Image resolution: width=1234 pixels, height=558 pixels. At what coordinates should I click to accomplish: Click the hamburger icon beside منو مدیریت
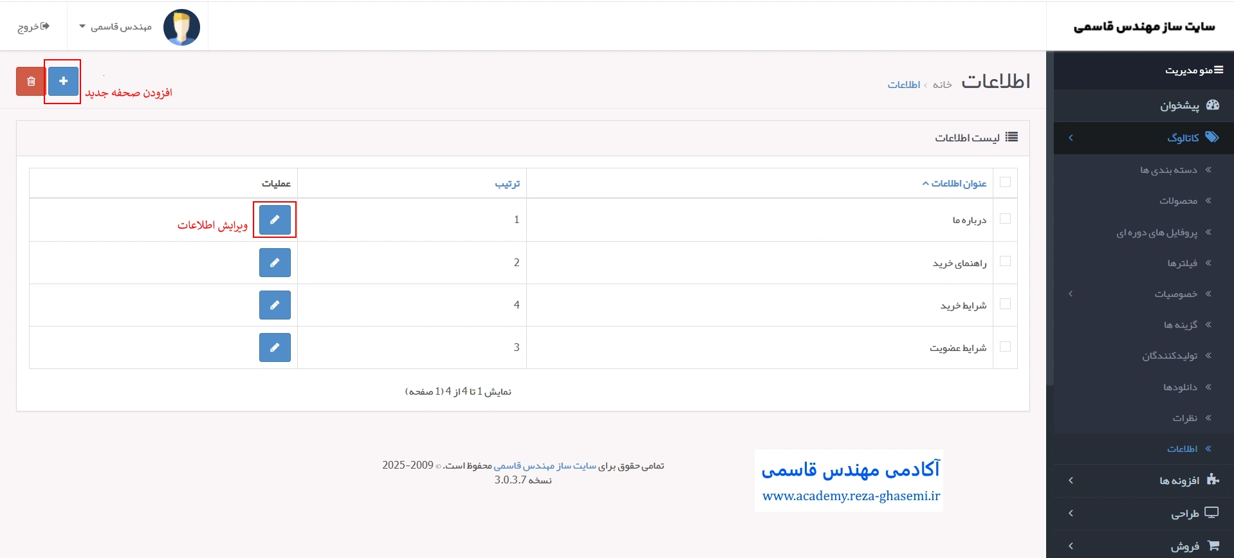point(1219,69)
